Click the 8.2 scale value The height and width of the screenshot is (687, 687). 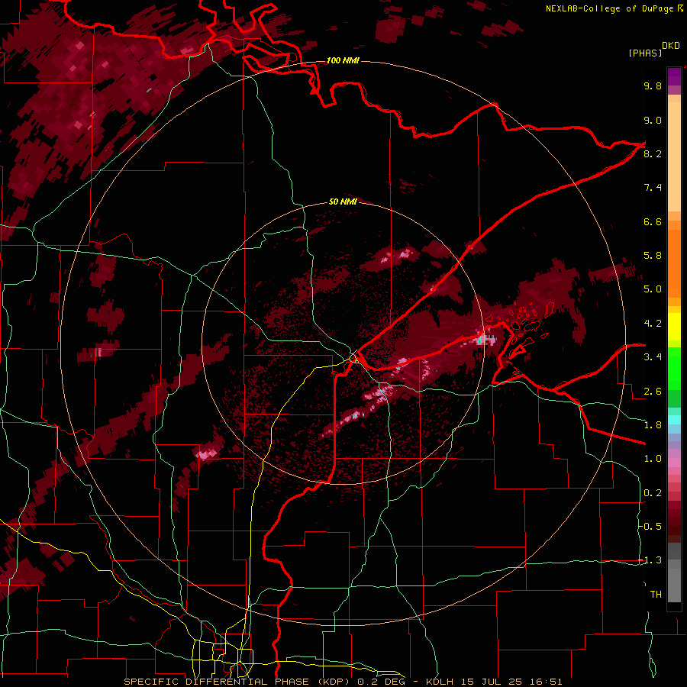click(653, 153)
